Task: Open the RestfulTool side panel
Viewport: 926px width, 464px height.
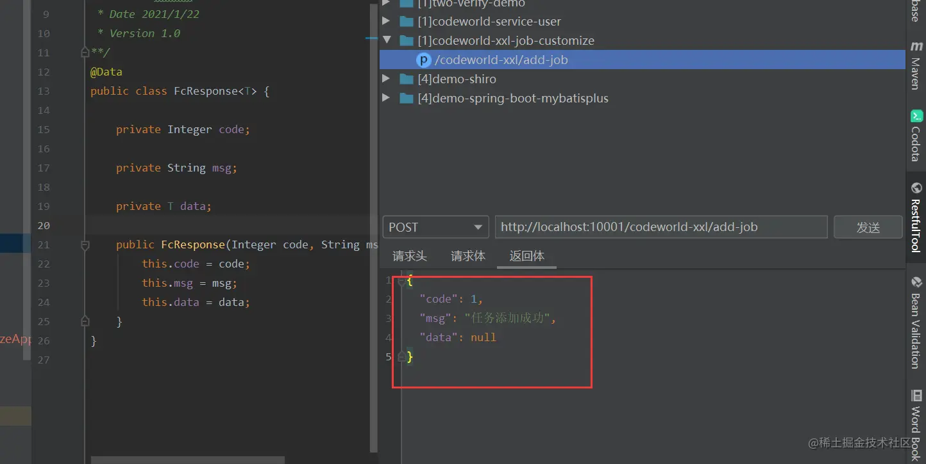Action: [916, 217]
